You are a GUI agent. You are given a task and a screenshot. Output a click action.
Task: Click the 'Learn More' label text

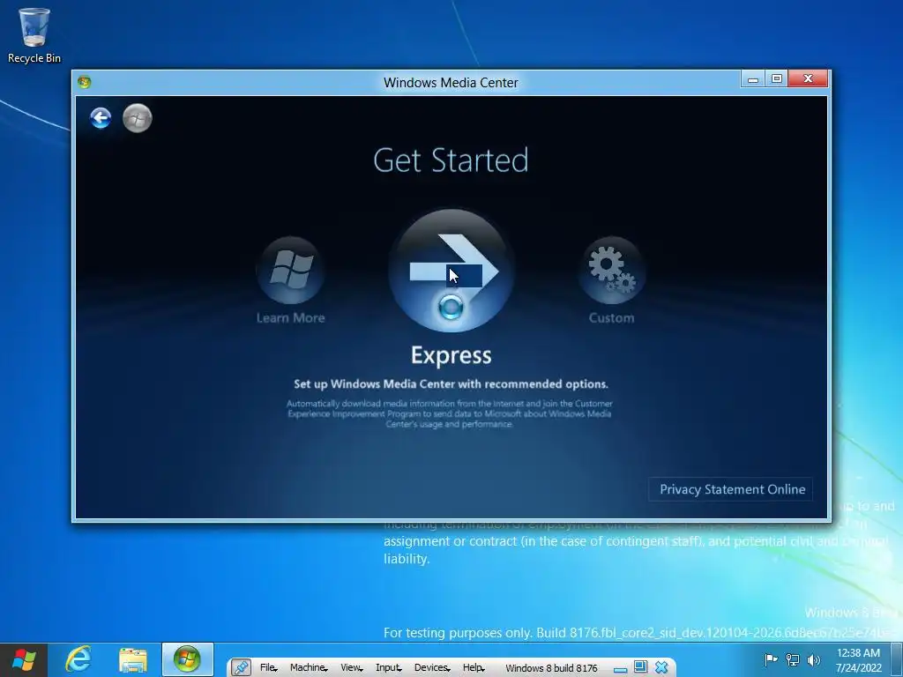[x=290, y=317]
